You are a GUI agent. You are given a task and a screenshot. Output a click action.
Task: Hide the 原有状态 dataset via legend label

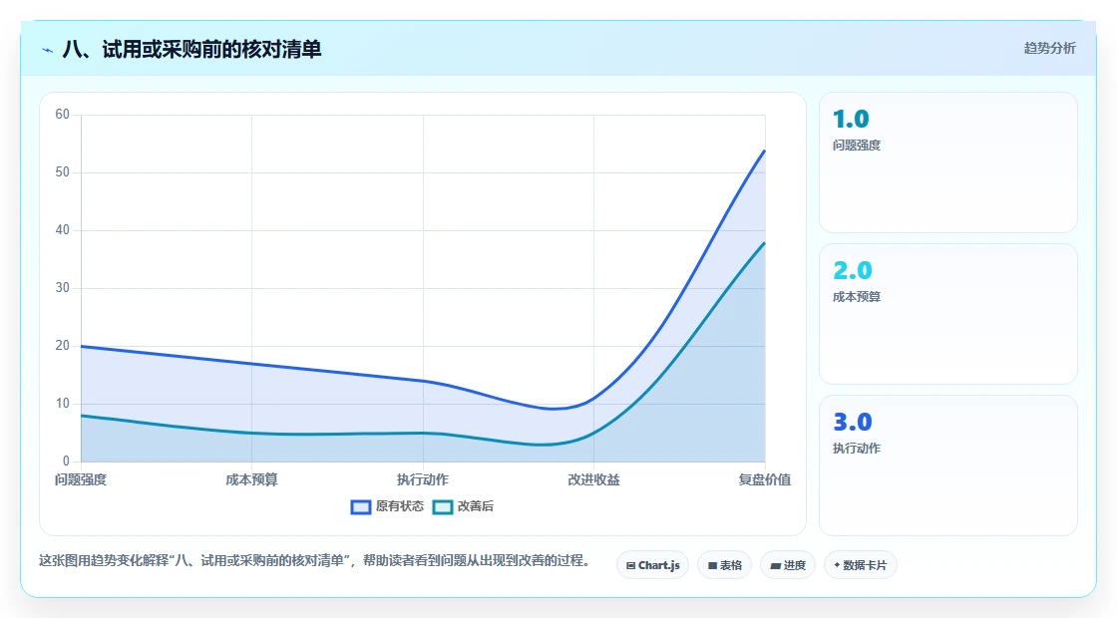(x=400, y=506)
